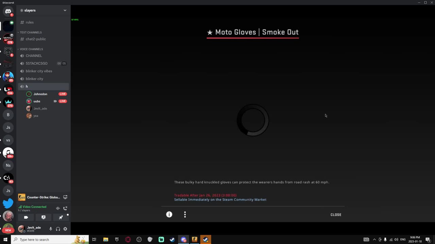Screen dimensions: 435x244
Task: Open the Ns server icon
Action: pos(8,165)
